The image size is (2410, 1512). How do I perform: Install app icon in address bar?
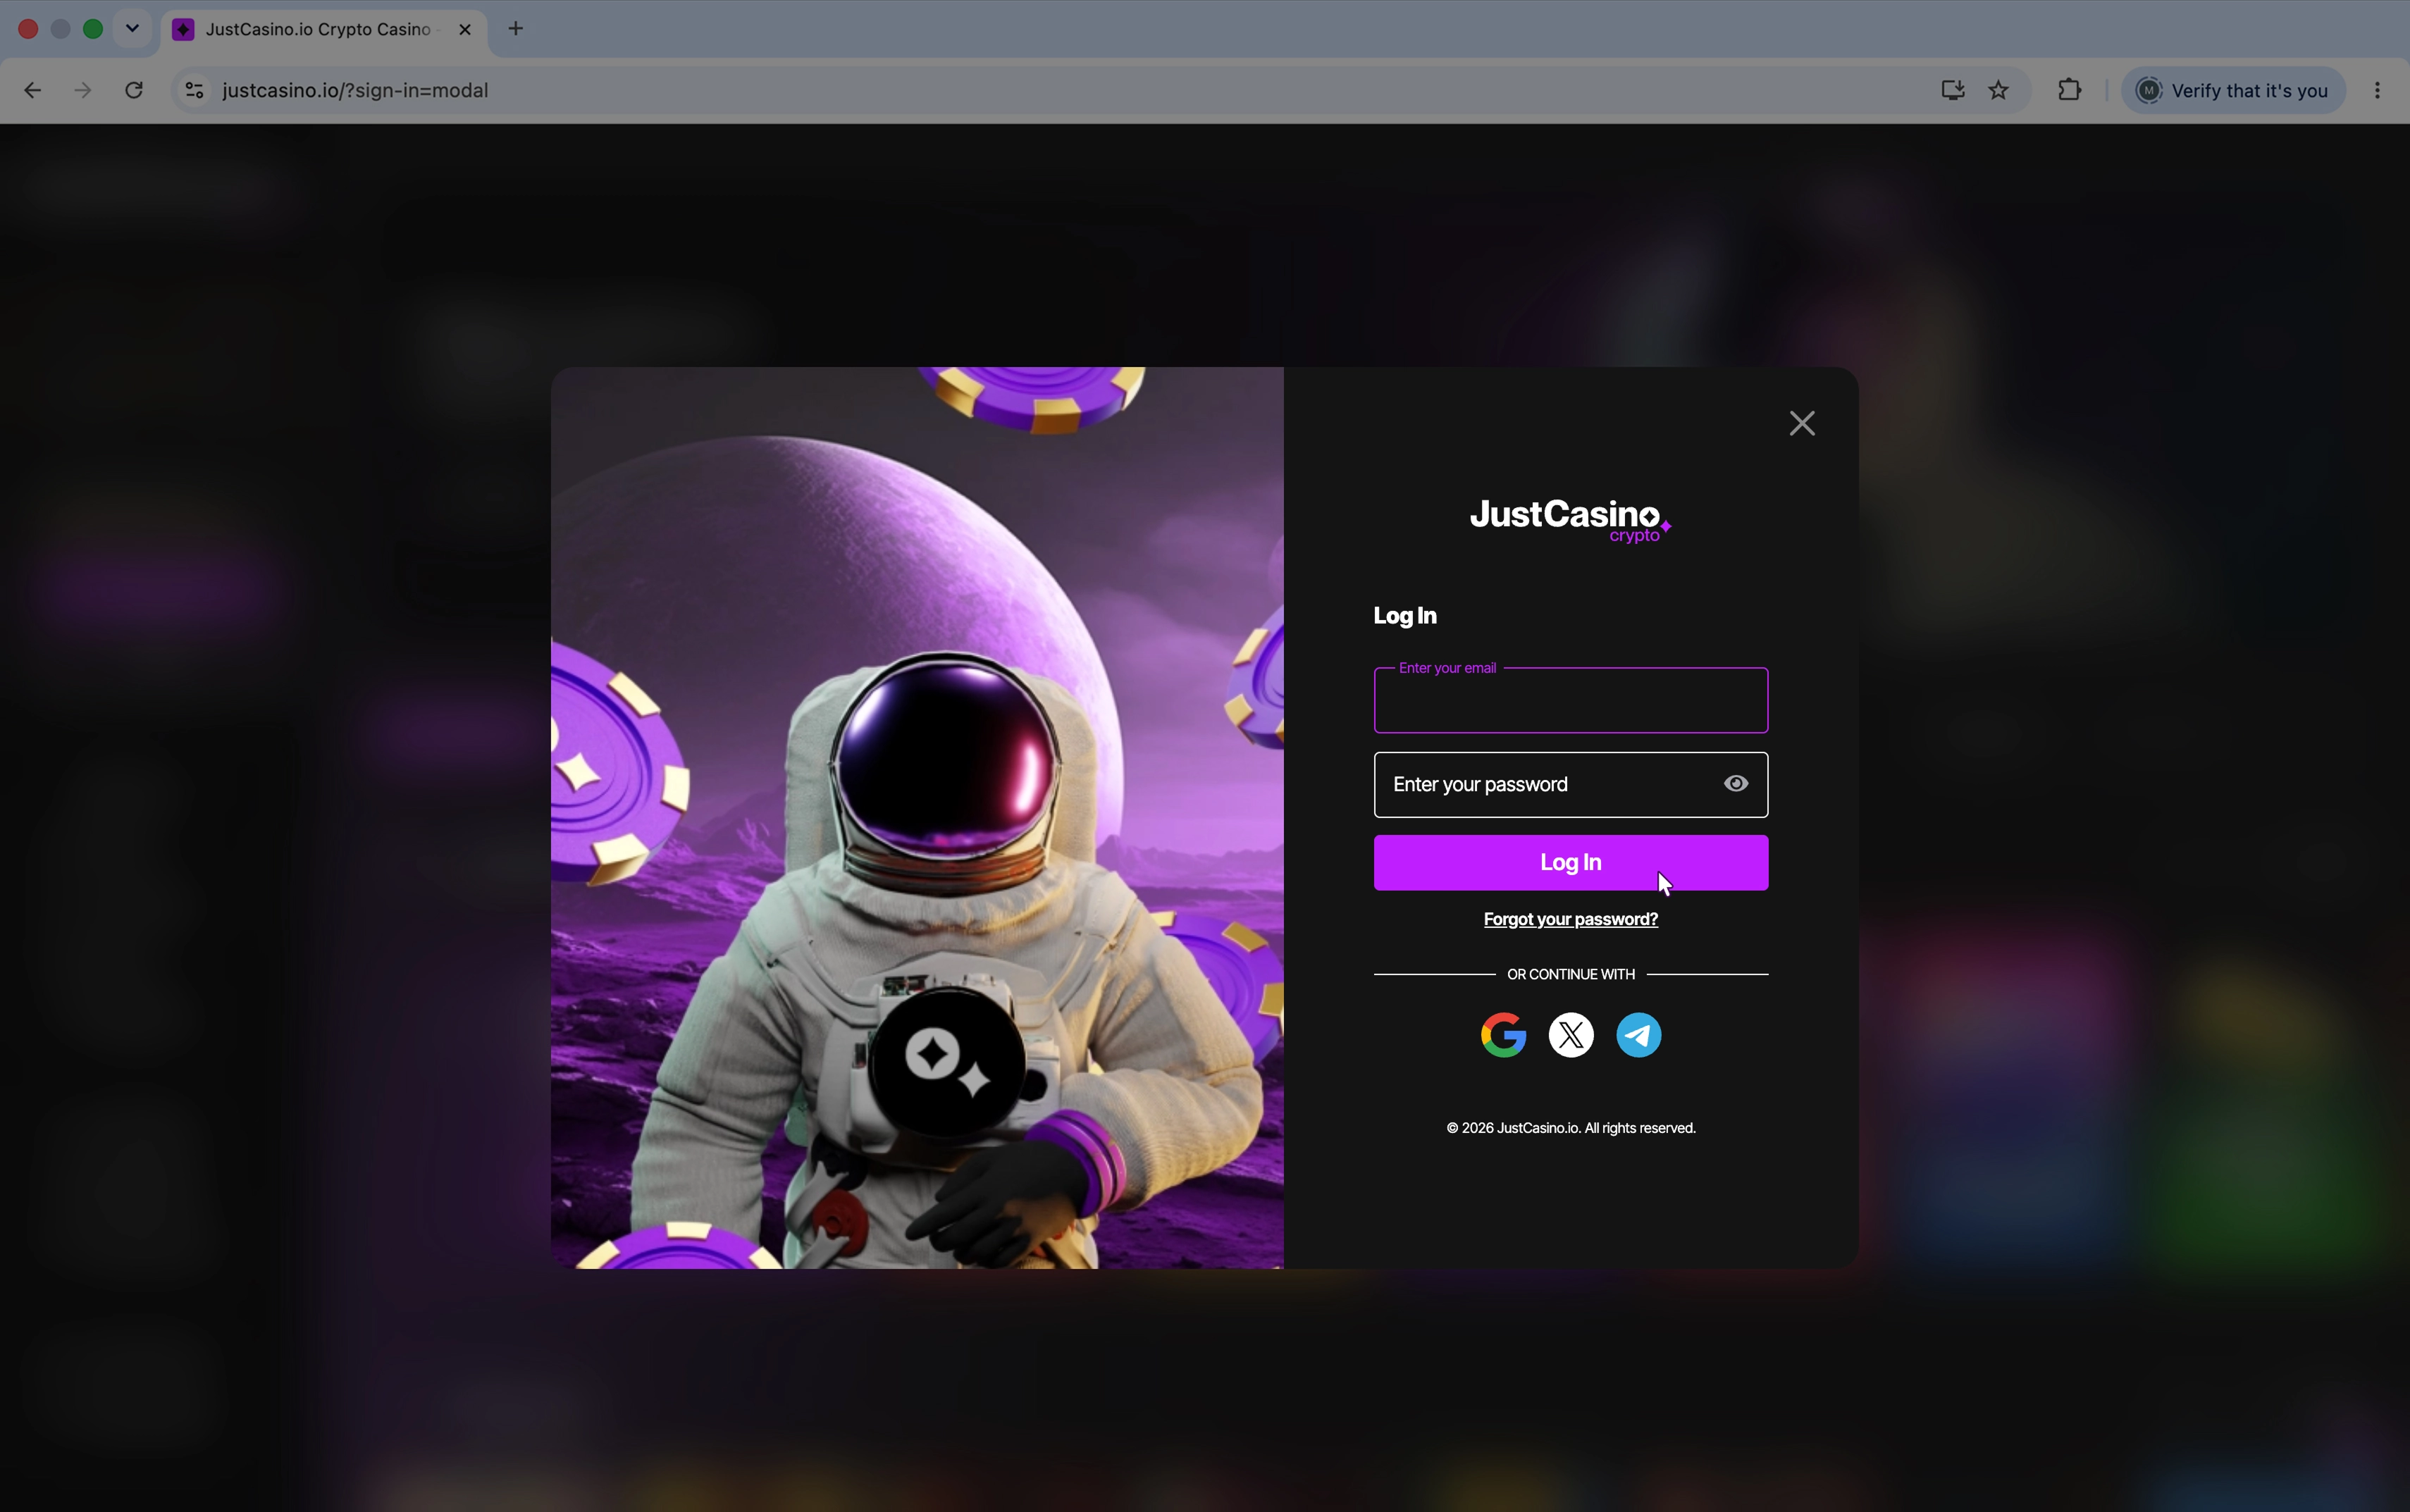point(1952,90)
